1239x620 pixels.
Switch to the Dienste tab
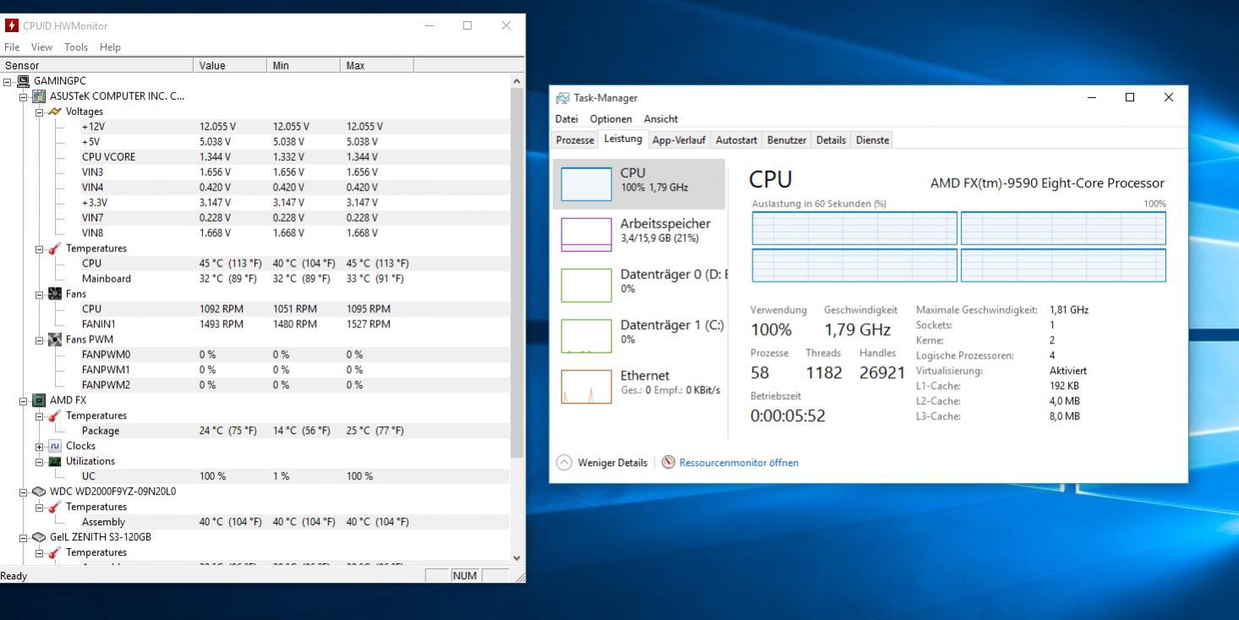[873, 140]
